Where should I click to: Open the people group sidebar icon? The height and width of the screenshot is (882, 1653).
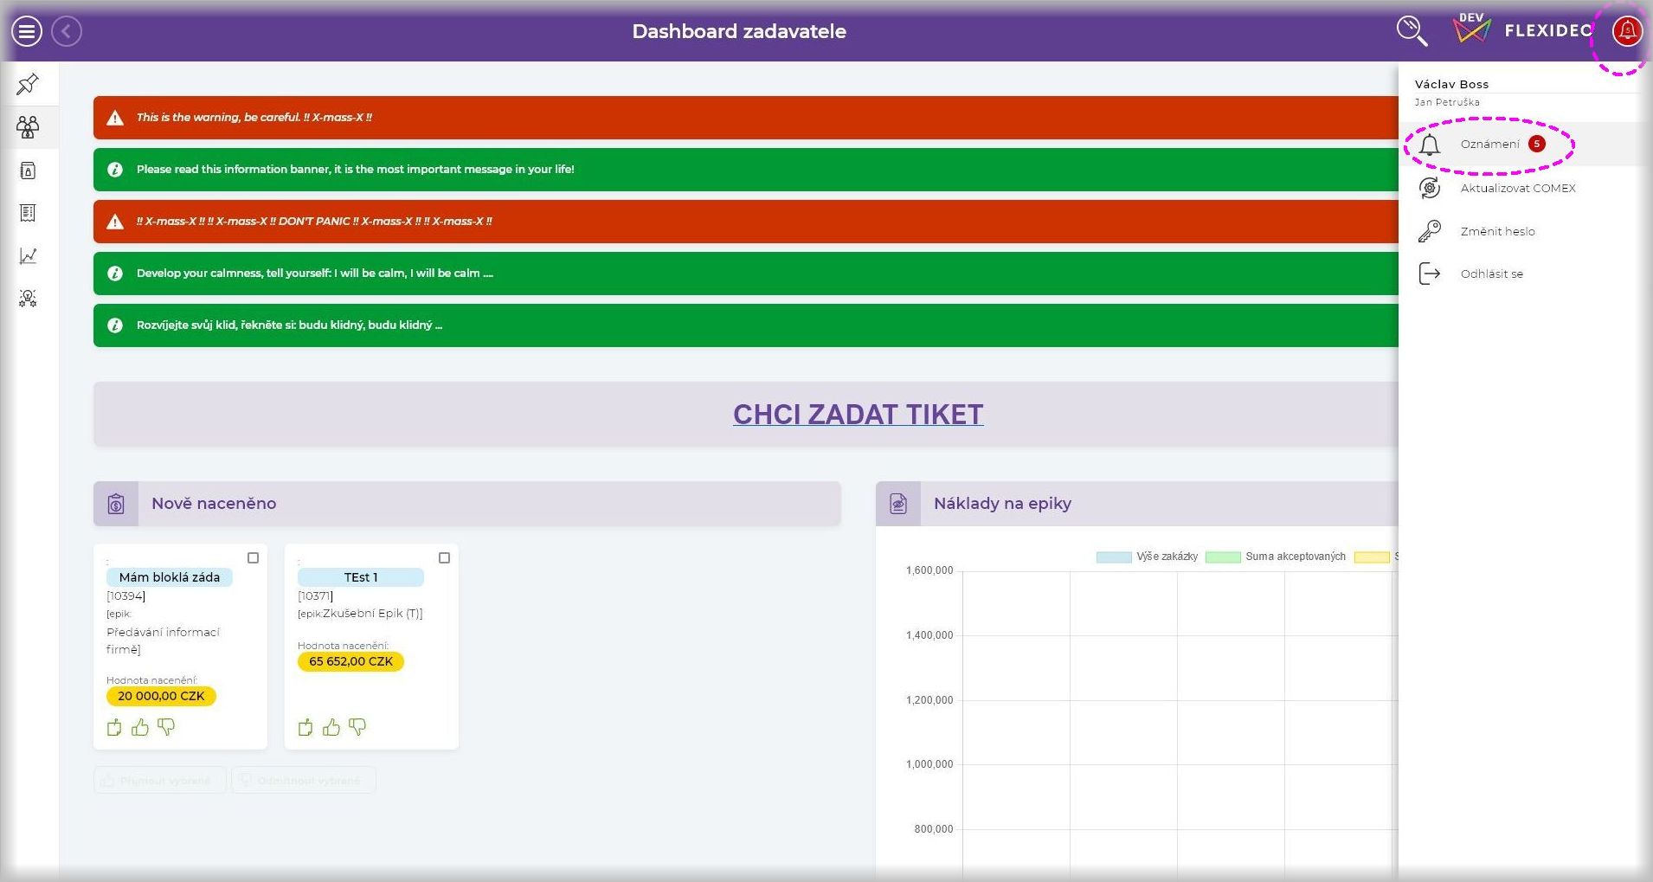[x=28, y=128]
